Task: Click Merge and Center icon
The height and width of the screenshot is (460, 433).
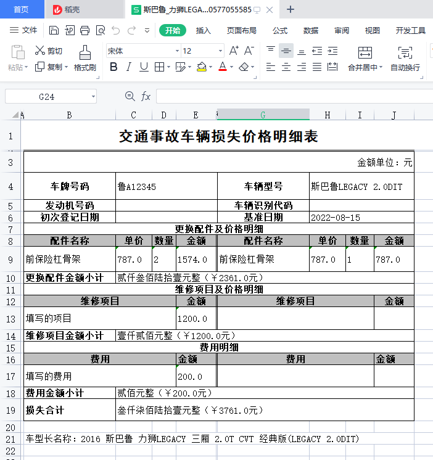Action: click(x=365, y=52)
